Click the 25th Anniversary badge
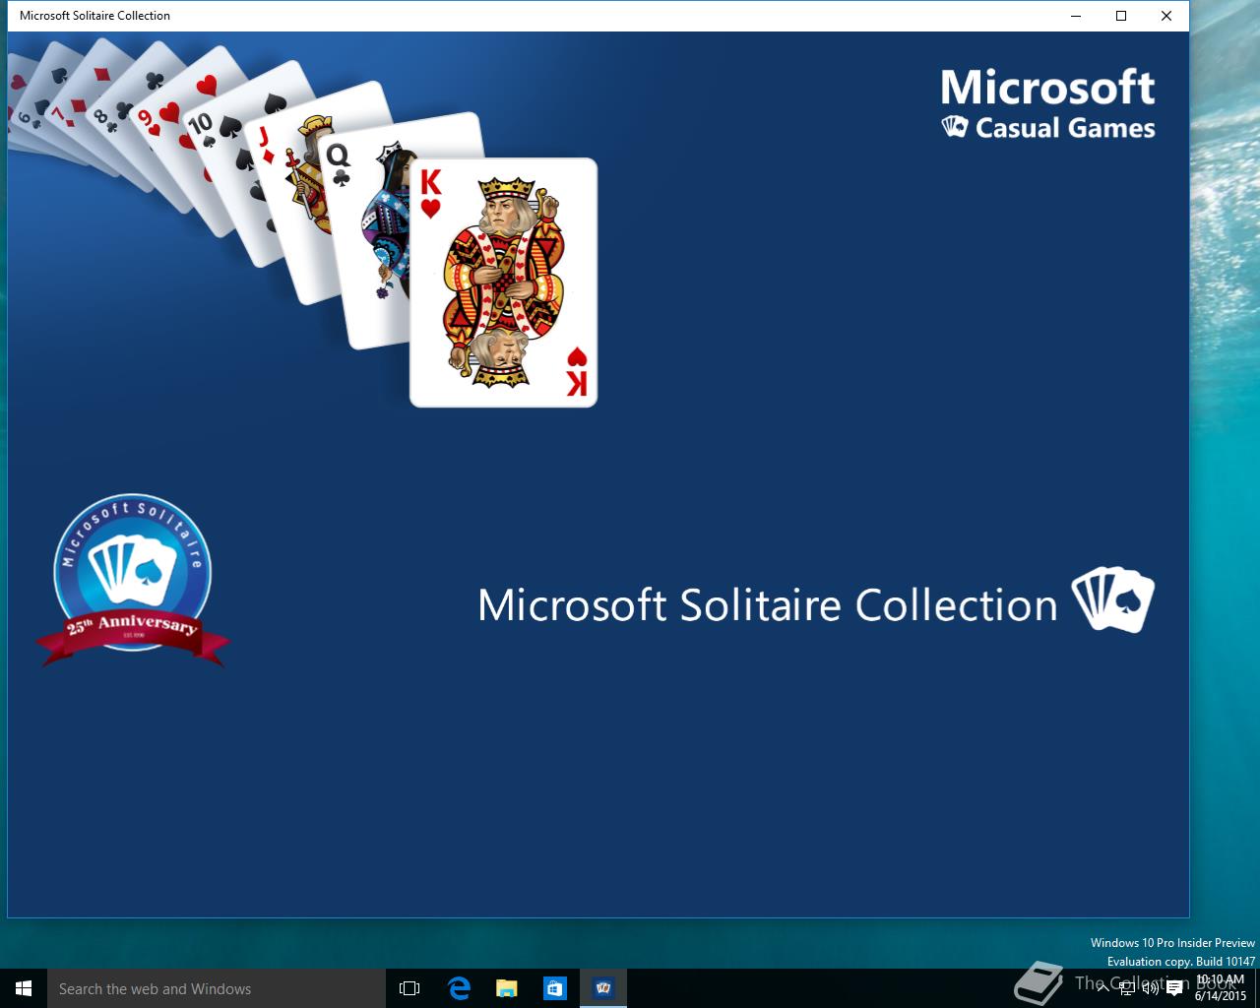1260x1008 pixels. [x=133, y=581]
